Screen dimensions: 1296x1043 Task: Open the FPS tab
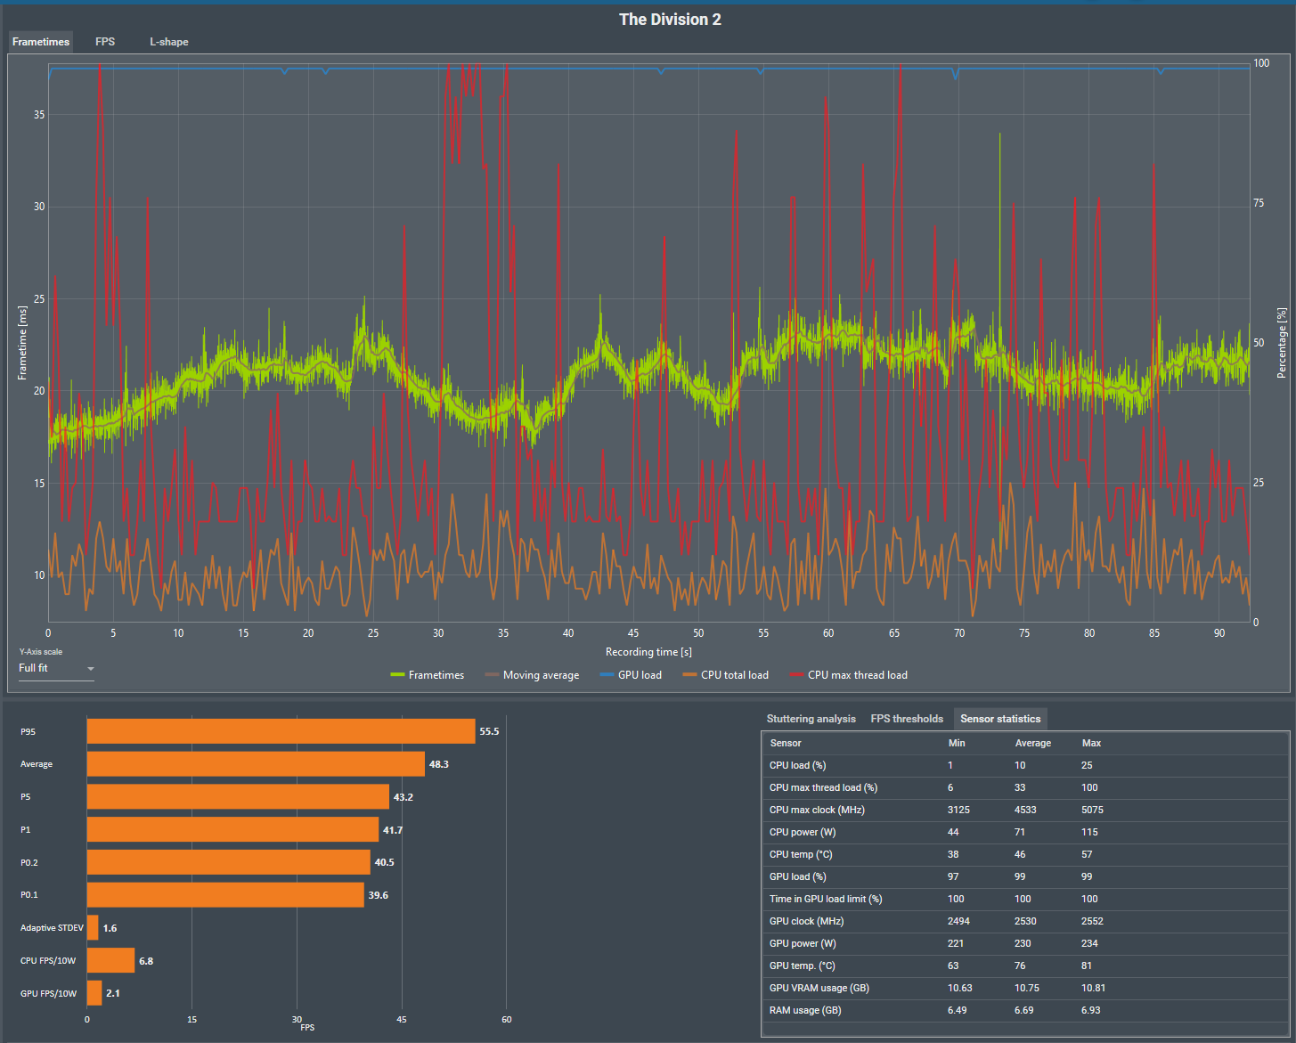[x=105, y=42]
